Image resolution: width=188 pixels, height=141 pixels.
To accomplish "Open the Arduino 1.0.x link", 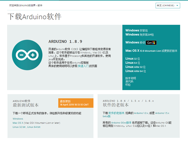I will (141, 113).
